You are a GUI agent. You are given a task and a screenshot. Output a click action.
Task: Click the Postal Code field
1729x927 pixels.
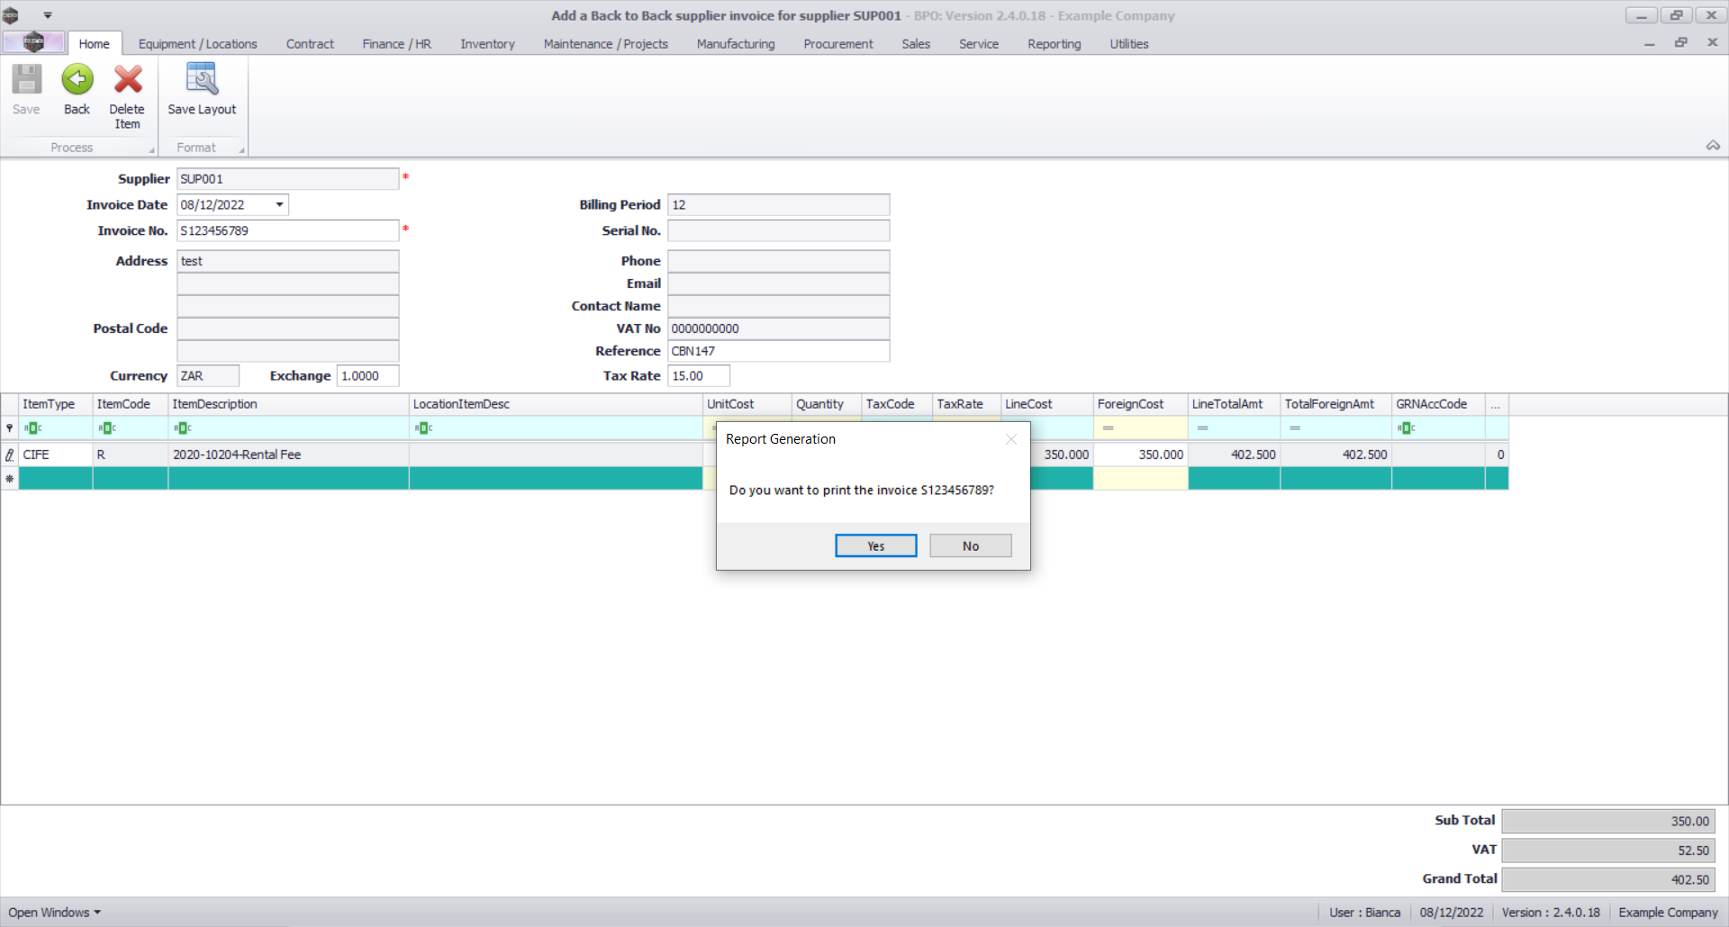coord(288,329)
